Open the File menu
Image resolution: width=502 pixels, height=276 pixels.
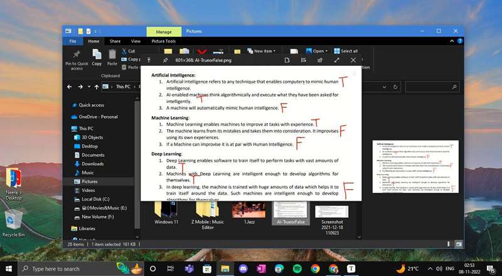tap(73, 41)
